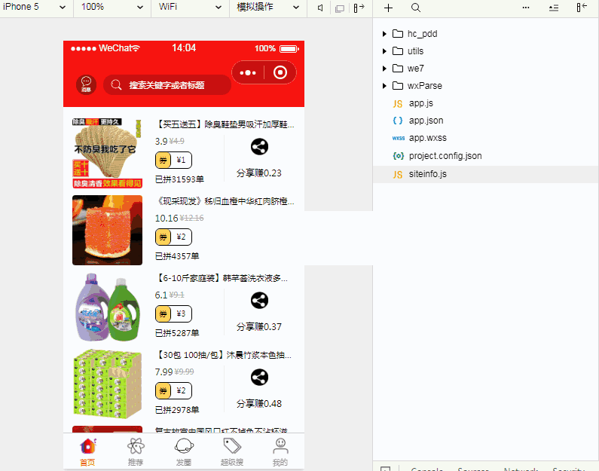Tap the message icon beside the search bar
This screenshot has width=599, height=471.
coord(86,84)
